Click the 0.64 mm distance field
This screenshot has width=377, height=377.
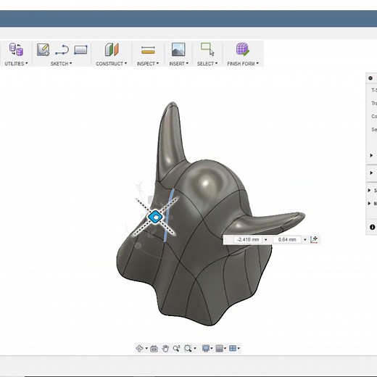click(287, 239)
